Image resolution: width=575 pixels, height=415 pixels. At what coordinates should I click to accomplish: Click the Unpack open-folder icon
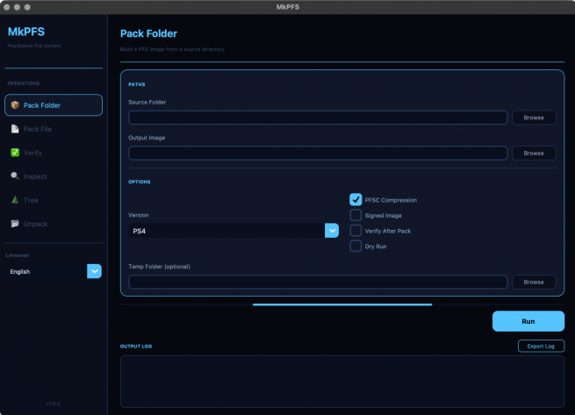click(15, 224)
